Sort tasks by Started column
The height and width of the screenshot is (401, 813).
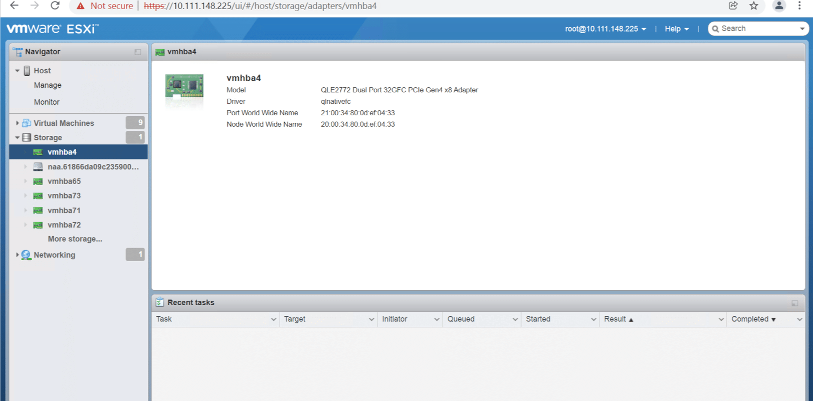(x=538, y=319)
